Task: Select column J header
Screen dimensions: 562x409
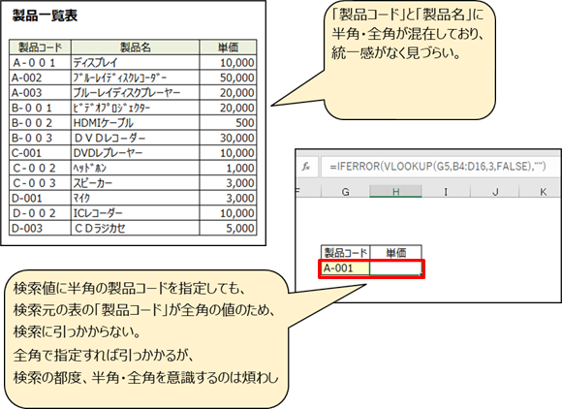Action: [494, 192]
